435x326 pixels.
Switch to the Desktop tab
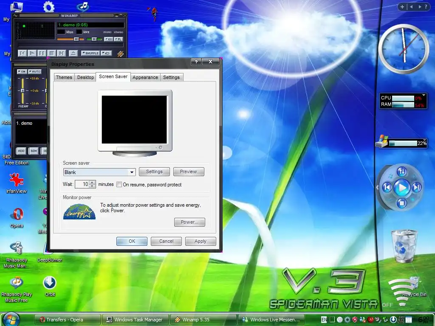(x=85, y=77)
